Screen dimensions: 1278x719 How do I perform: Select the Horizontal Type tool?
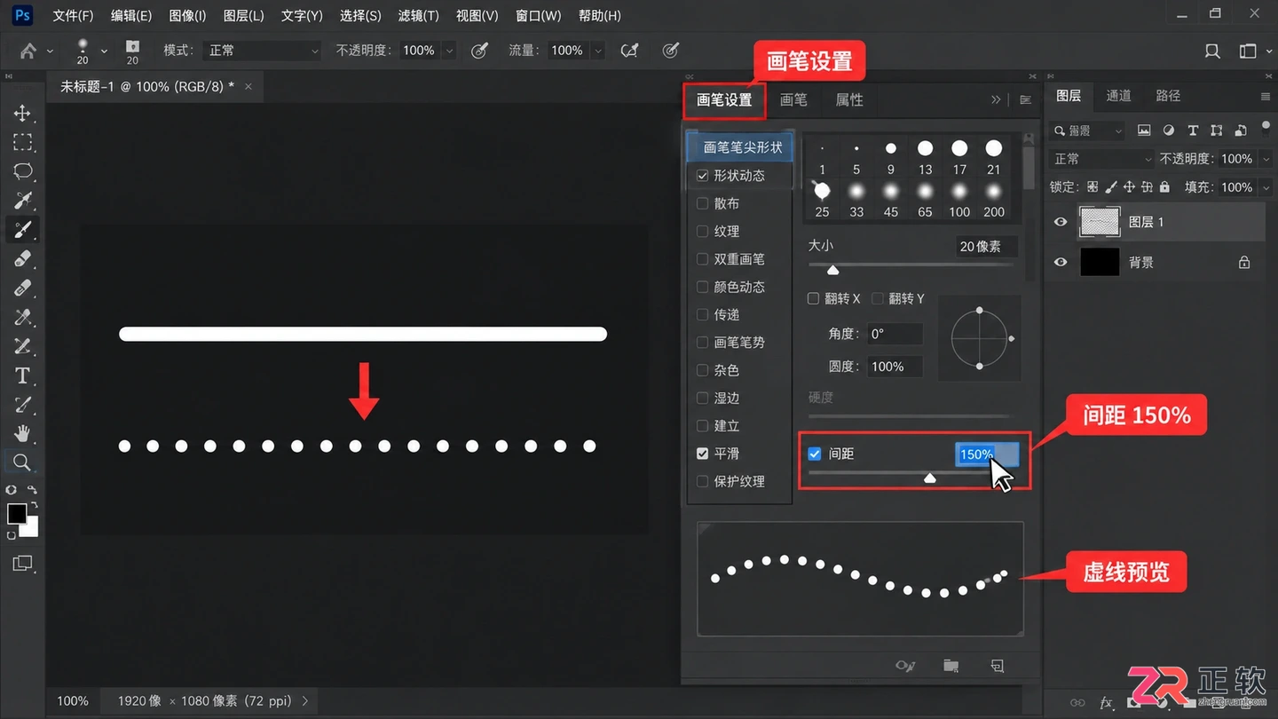tap(22, 375)
